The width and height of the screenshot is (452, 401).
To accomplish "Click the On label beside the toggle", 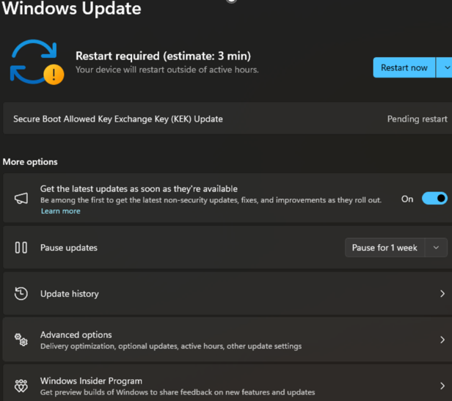I will pos(407,199).
